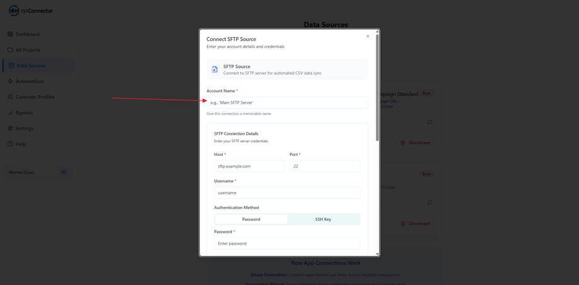Click the Automations lightning icon

tap(10, 81)
